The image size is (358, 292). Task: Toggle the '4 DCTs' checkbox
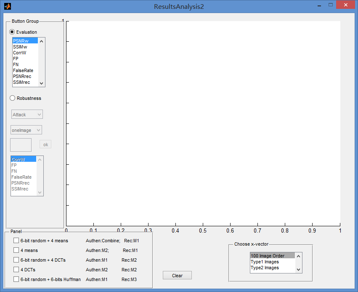pos(16,270)
